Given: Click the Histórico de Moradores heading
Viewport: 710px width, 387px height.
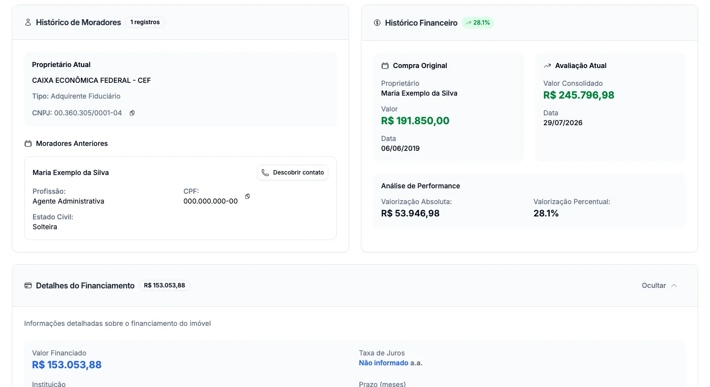Looking at the screenshot, I should pyautogui.click(x=78, y=22).
